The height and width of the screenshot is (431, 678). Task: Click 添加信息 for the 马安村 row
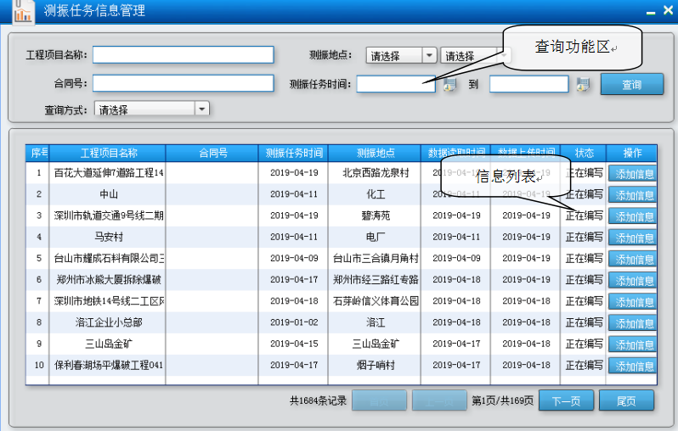(x=633, y=238)
